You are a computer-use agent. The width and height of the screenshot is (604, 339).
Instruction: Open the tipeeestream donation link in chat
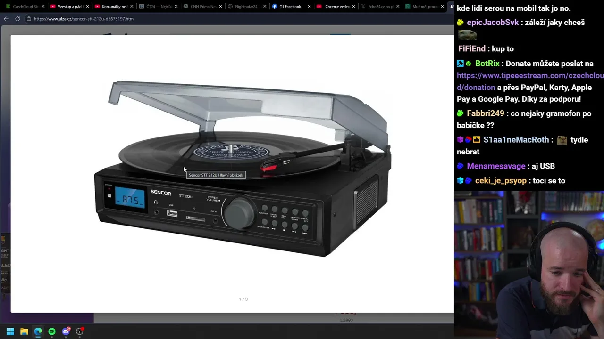coord(530,81)
